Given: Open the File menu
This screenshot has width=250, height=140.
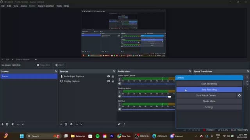Looking at the screenshot, I should (3, 6).
